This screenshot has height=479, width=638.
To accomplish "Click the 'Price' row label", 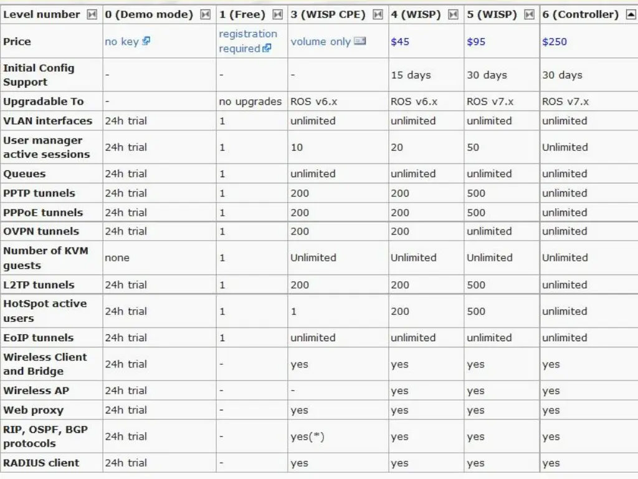I will pos(17,42).
